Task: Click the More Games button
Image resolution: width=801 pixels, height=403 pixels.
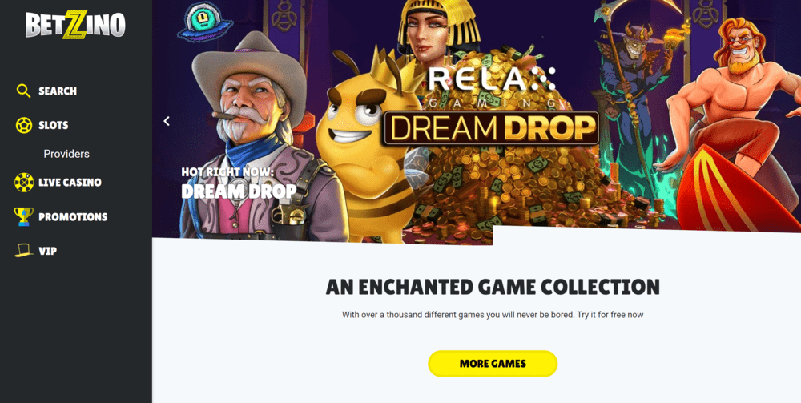Action: tap(493, 364)
